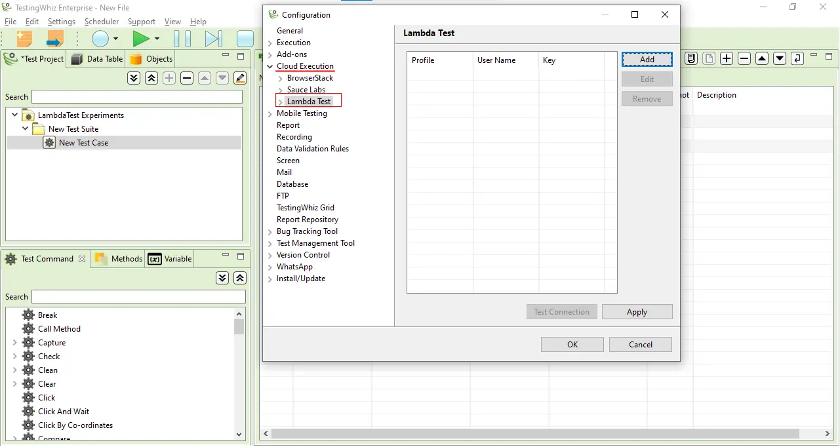Collapse all tree nodes with double up chevron

tap(150, 78)
